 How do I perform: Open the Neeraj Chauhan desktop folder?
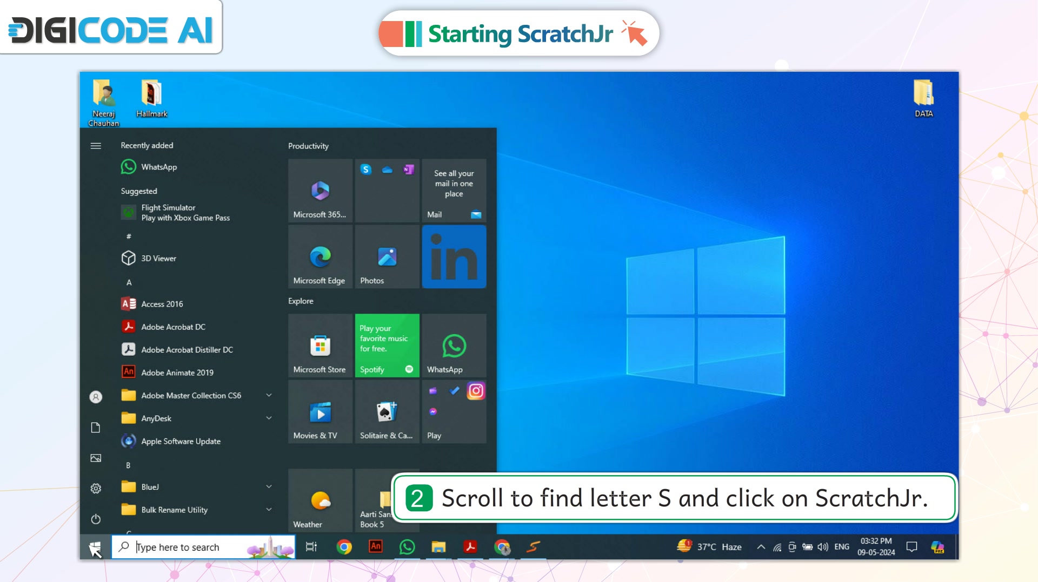pyautogui.click(x=103, y=103)
